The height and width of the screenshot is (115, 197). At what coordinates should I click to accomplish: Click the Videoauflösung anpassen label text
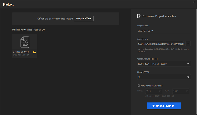[152, 85]
